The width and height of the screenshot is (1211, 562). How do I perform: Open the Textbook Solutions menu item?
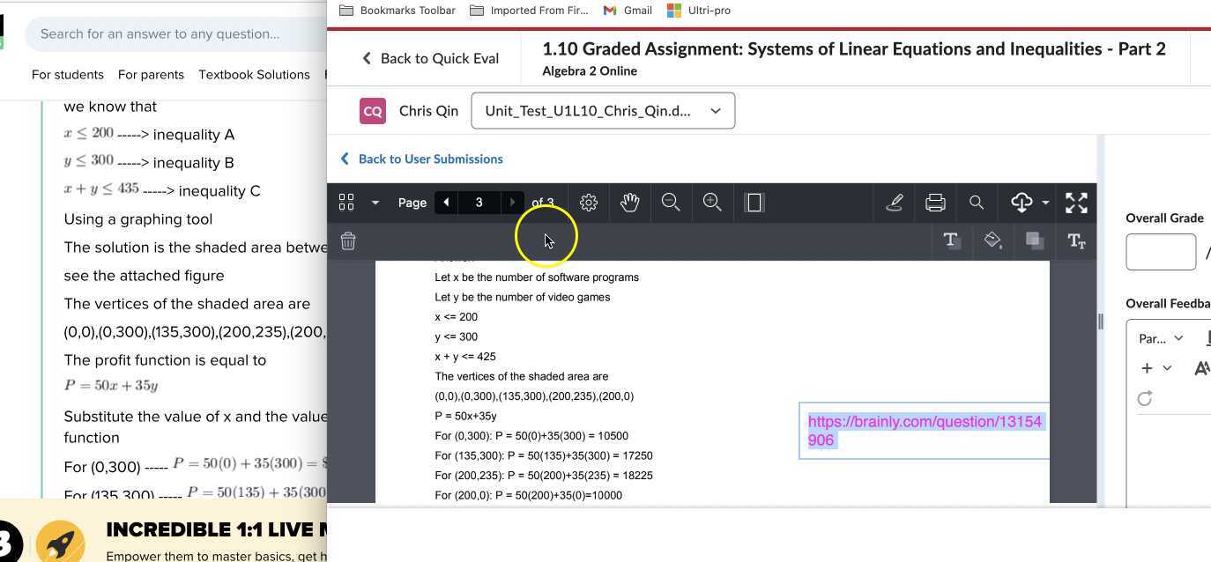coord(254,75)
